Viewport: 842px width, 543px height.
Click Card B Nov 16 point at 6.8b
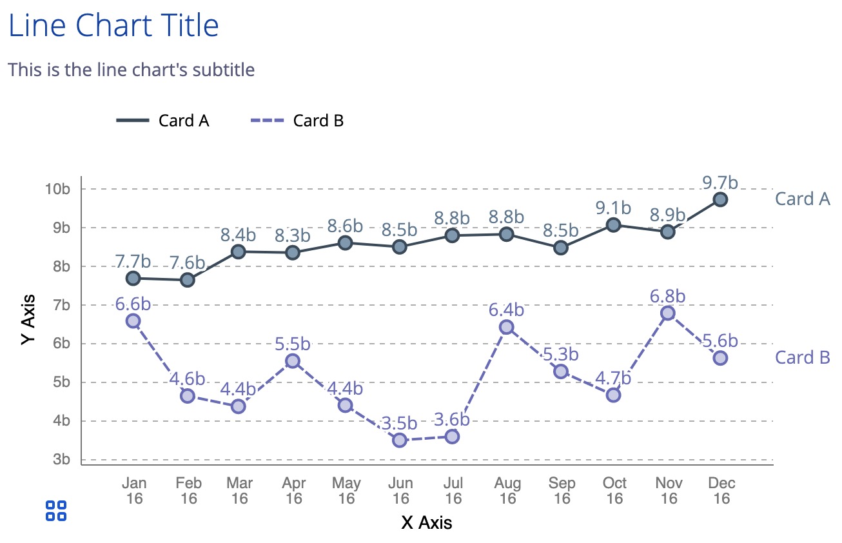(x=668, y=313)
